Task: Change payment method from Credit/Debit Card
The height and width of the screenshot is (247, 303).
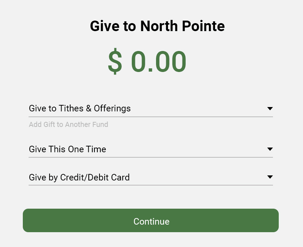Action: [x=151, y=177]
